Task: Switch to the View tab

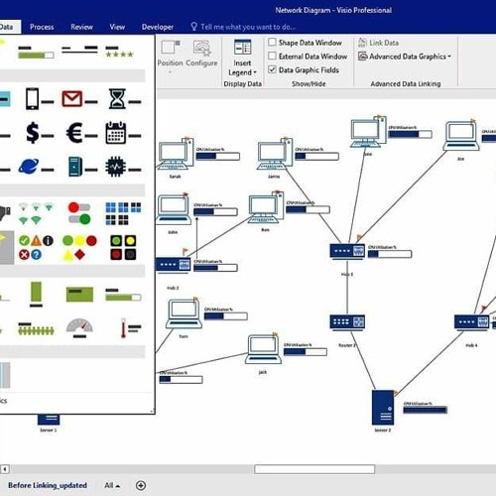Action: tap(117, 27)
